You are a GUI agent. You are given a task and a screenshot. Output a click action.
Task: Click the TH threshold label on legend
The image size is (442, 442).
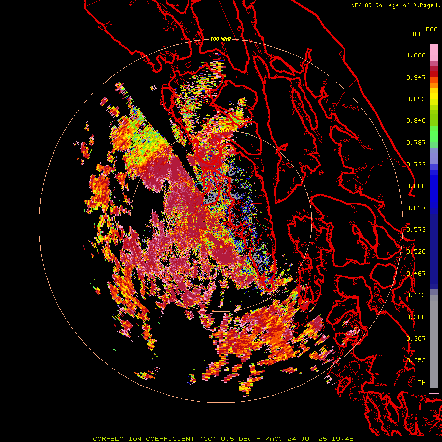pyautogui.click(x=422, y=382)
